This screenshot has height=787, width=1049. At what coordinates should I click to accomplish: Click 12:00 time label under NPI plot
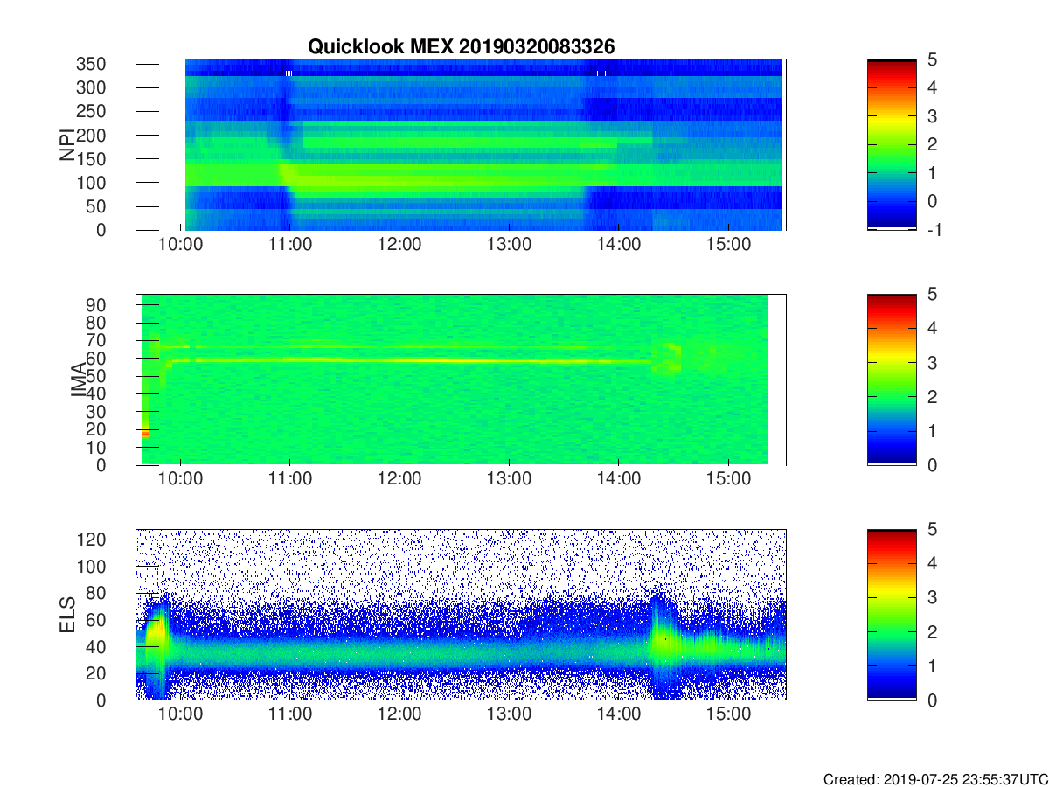tap(399, 244)
